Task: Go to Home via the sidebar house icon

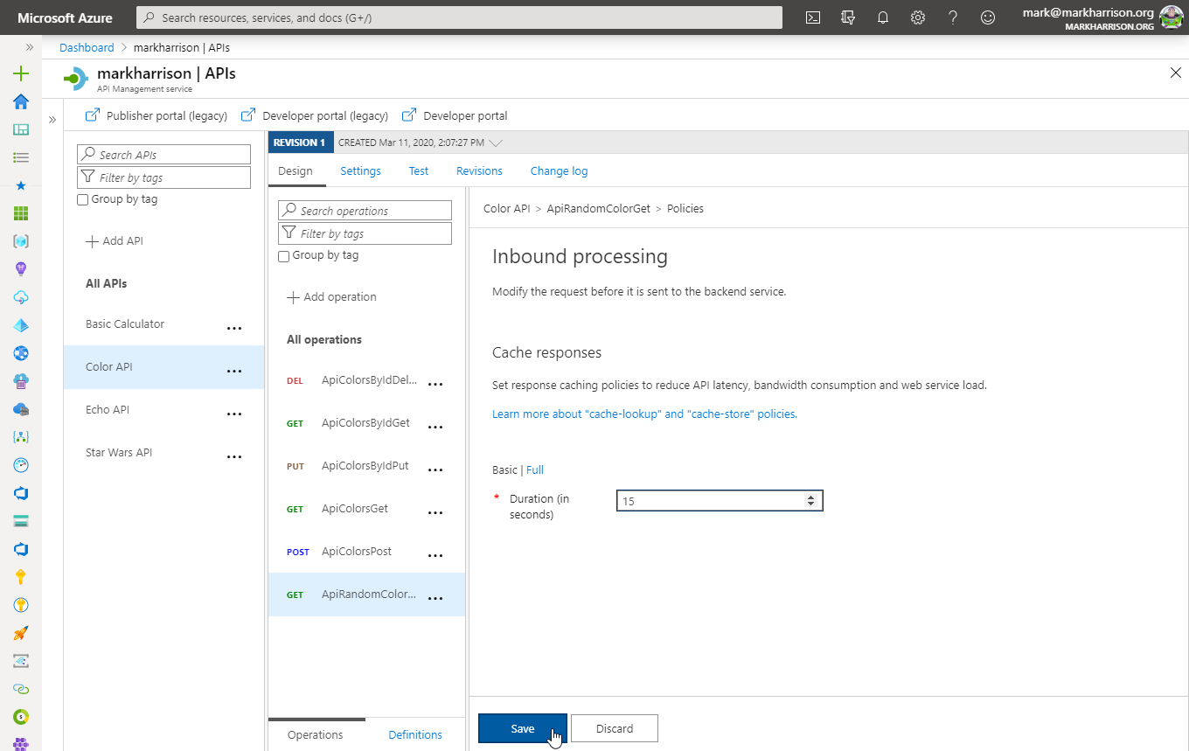Action: coord(21,101)
